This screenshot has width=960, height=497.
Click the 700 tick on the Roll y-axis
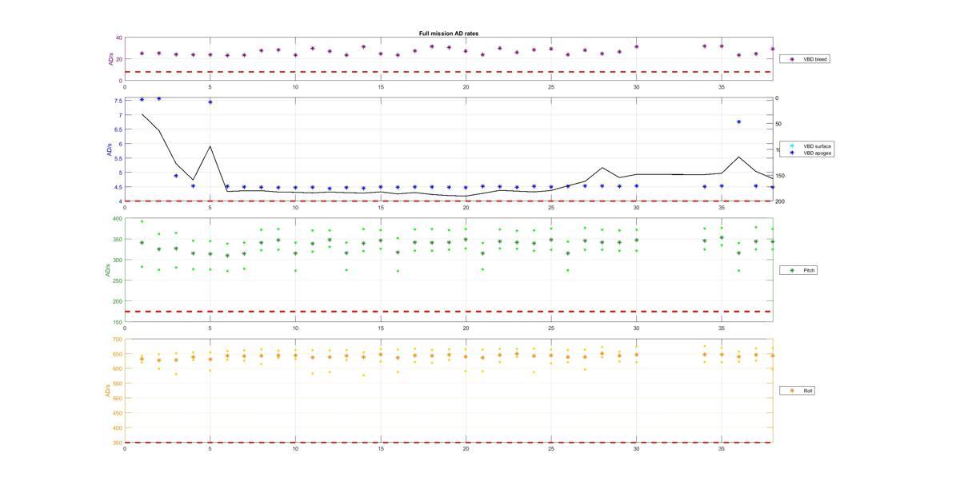click(118, 339)
